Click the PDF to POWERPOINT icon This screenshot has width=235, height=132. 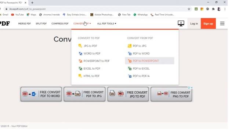pos(130,61)
